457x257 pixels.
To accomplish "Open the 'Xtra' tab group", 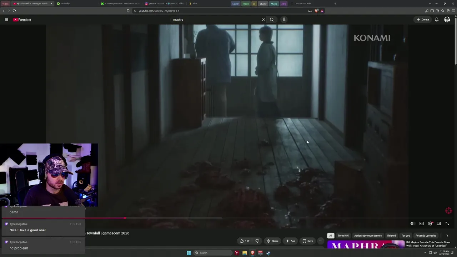I will point(283,4).
